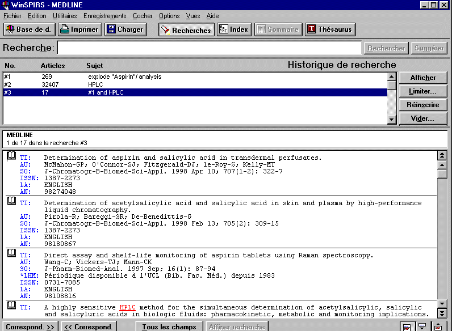Click the 'No.' column header

(10, 66)
